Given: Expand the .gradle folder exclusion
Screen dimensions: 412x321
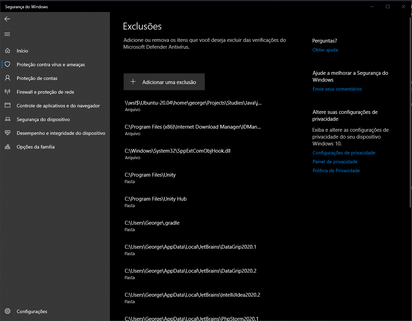Looking at the screenshot, I should 152,226.
